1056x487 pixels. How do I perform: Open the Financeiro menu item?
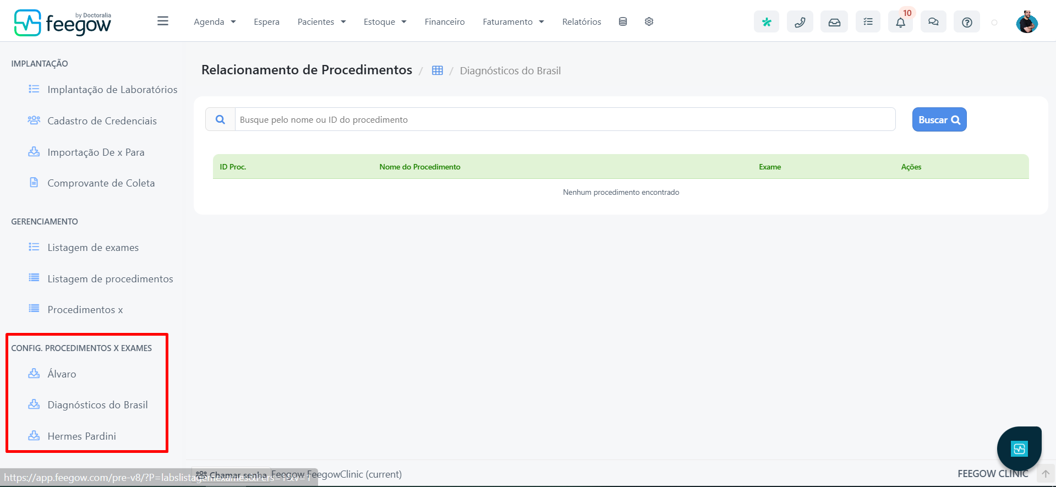(x=445, y=21)
